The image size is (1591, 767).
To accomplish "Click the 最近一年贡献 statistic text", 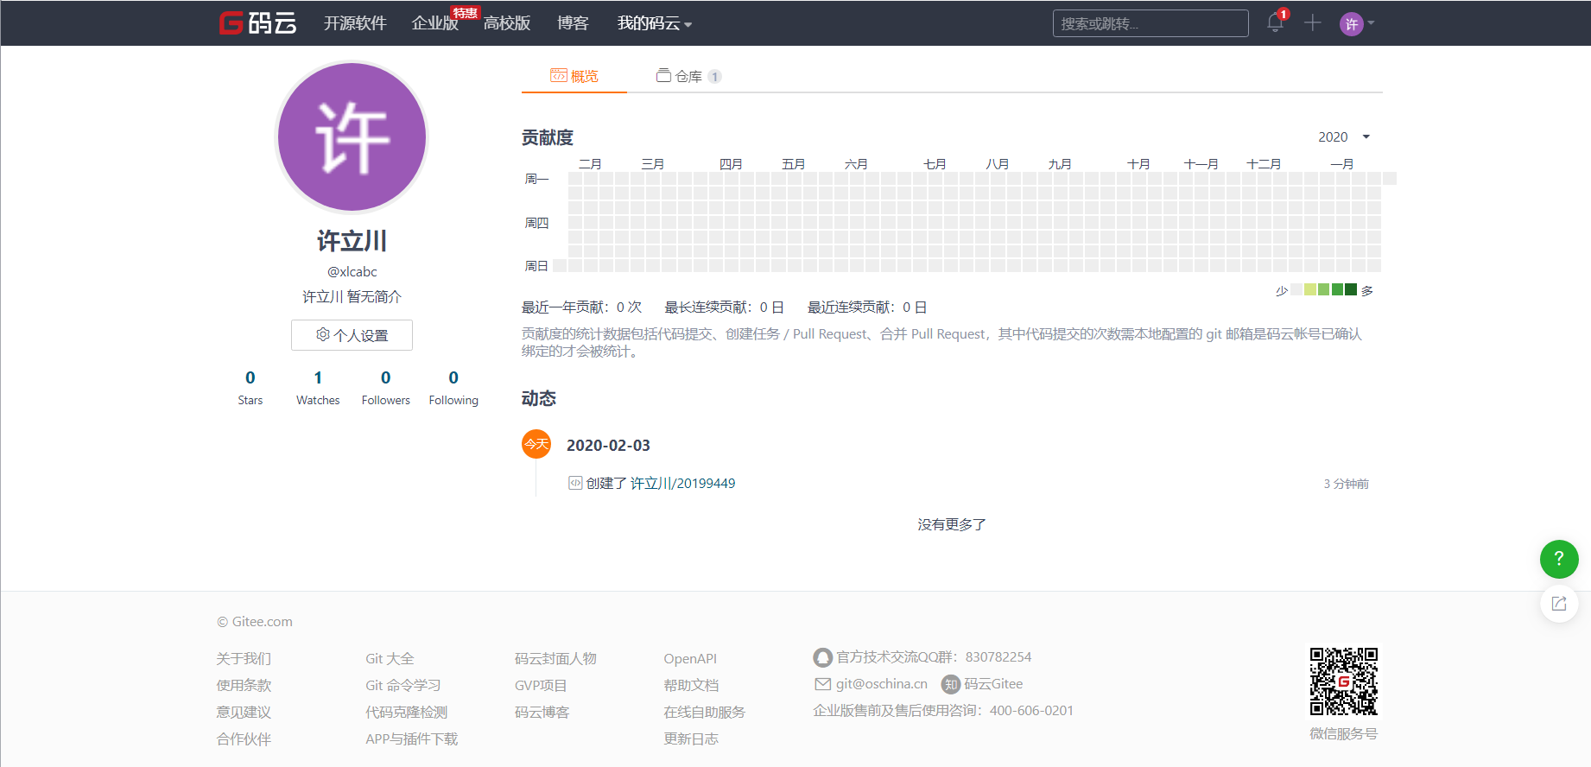I will click(581, 307).
